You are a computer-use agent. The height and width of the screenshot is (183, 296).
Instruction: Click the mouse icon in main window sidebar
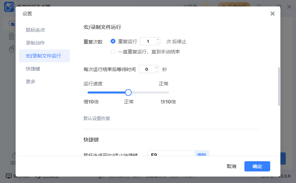click(12, 49)
